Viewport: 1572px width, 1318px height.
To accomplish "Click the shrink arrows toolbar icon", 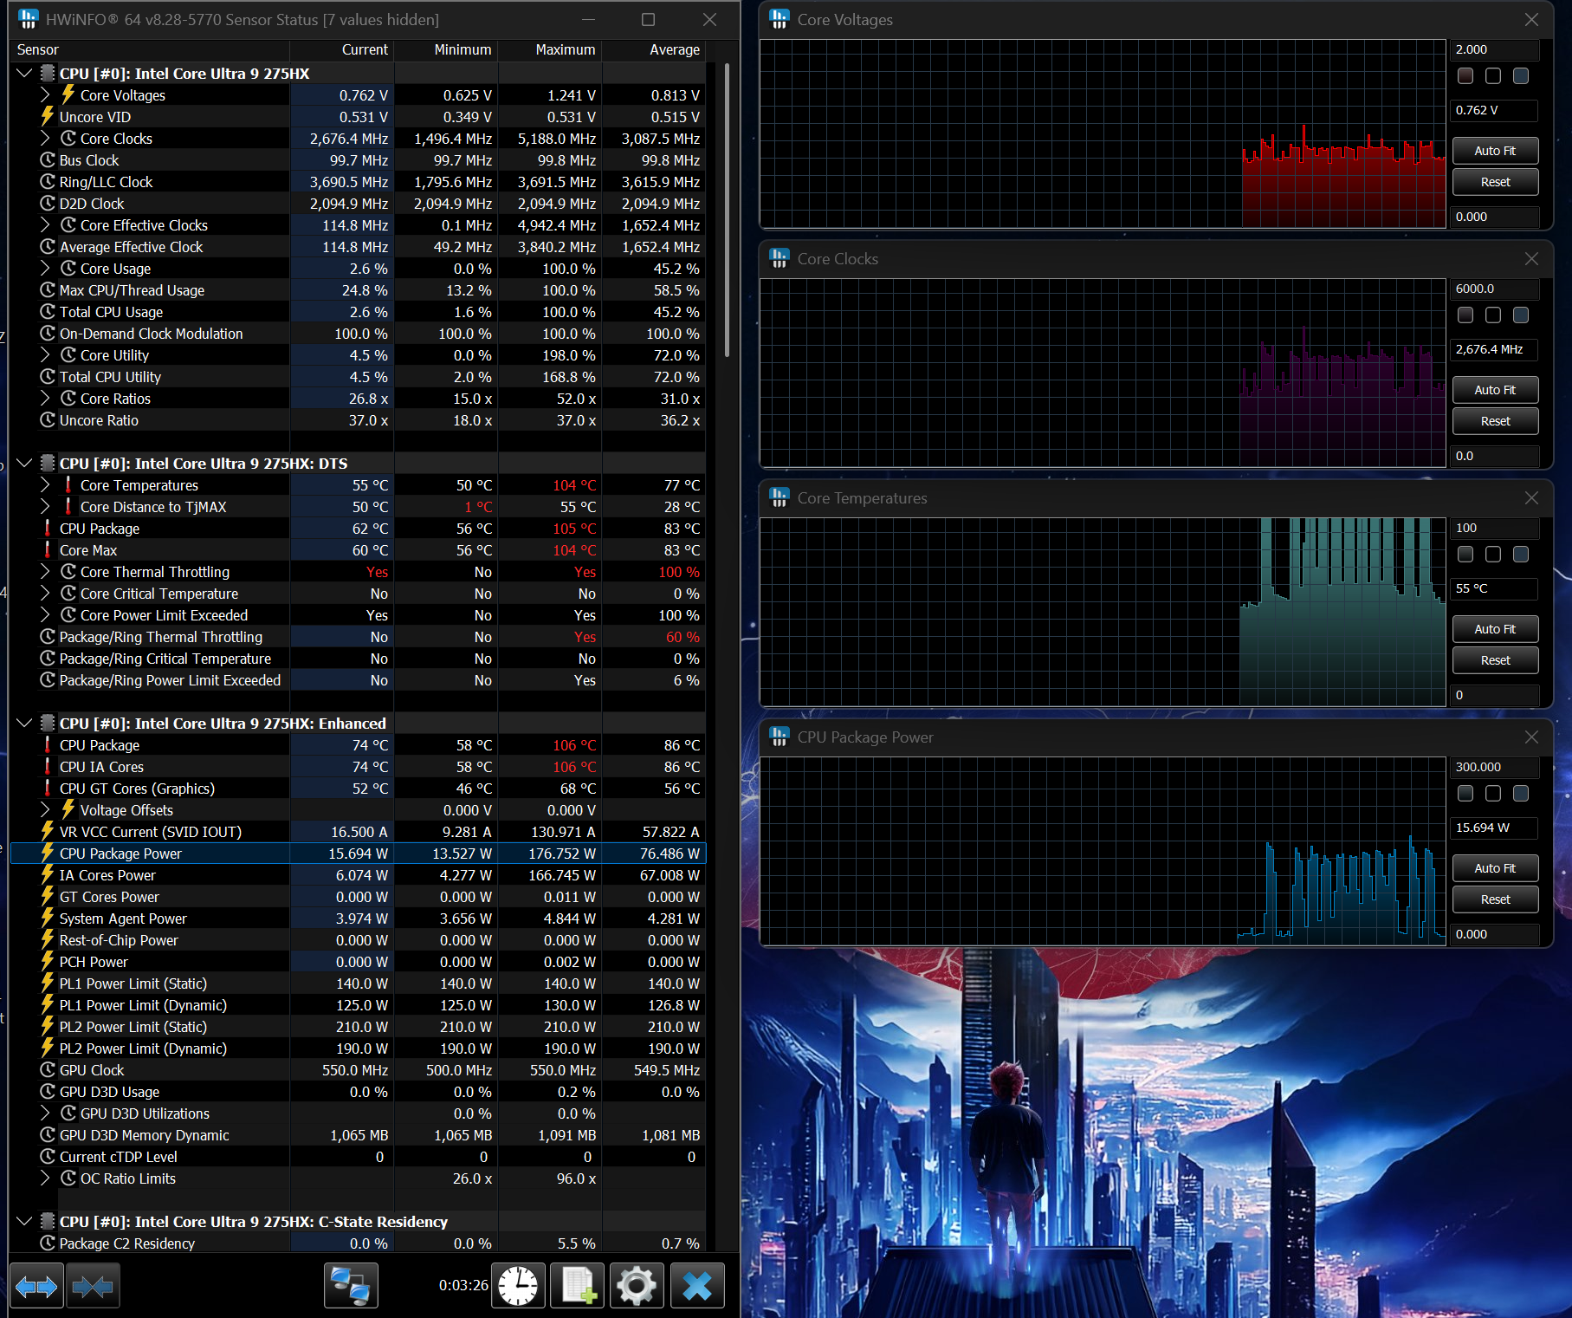I will (x=93, y=1286).
